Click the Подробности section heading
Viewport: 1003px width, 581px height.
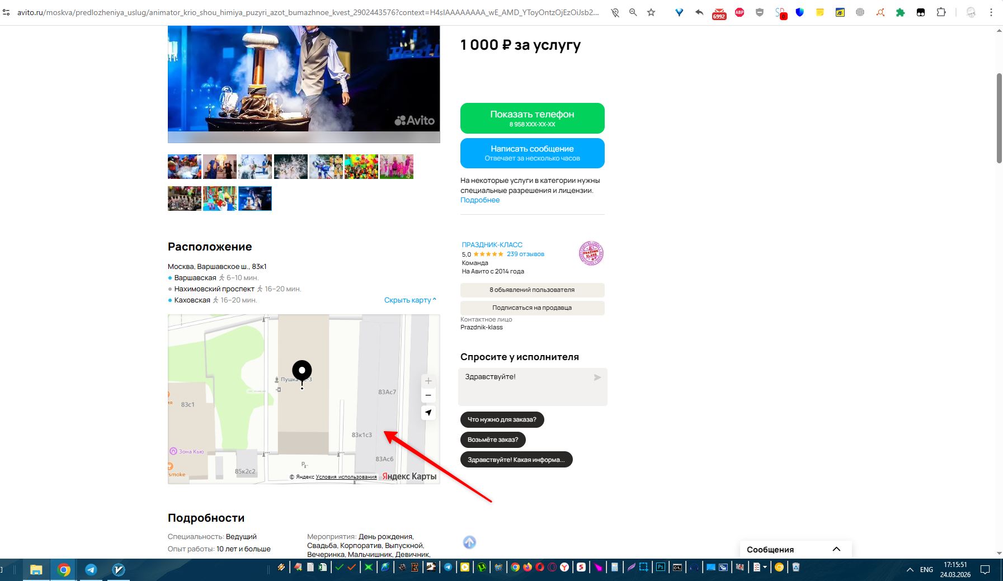point(206,518)
